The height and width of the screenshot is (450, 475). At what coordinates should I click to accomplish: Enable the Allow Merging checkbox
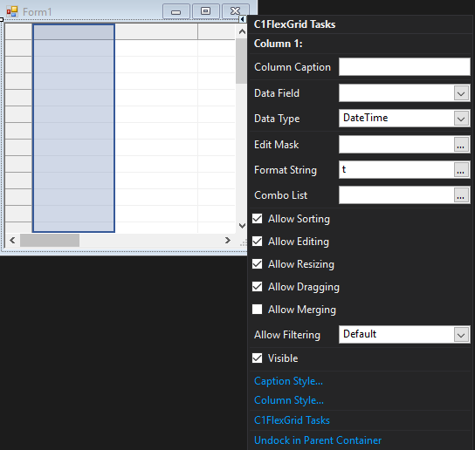[x=258, y=310]
